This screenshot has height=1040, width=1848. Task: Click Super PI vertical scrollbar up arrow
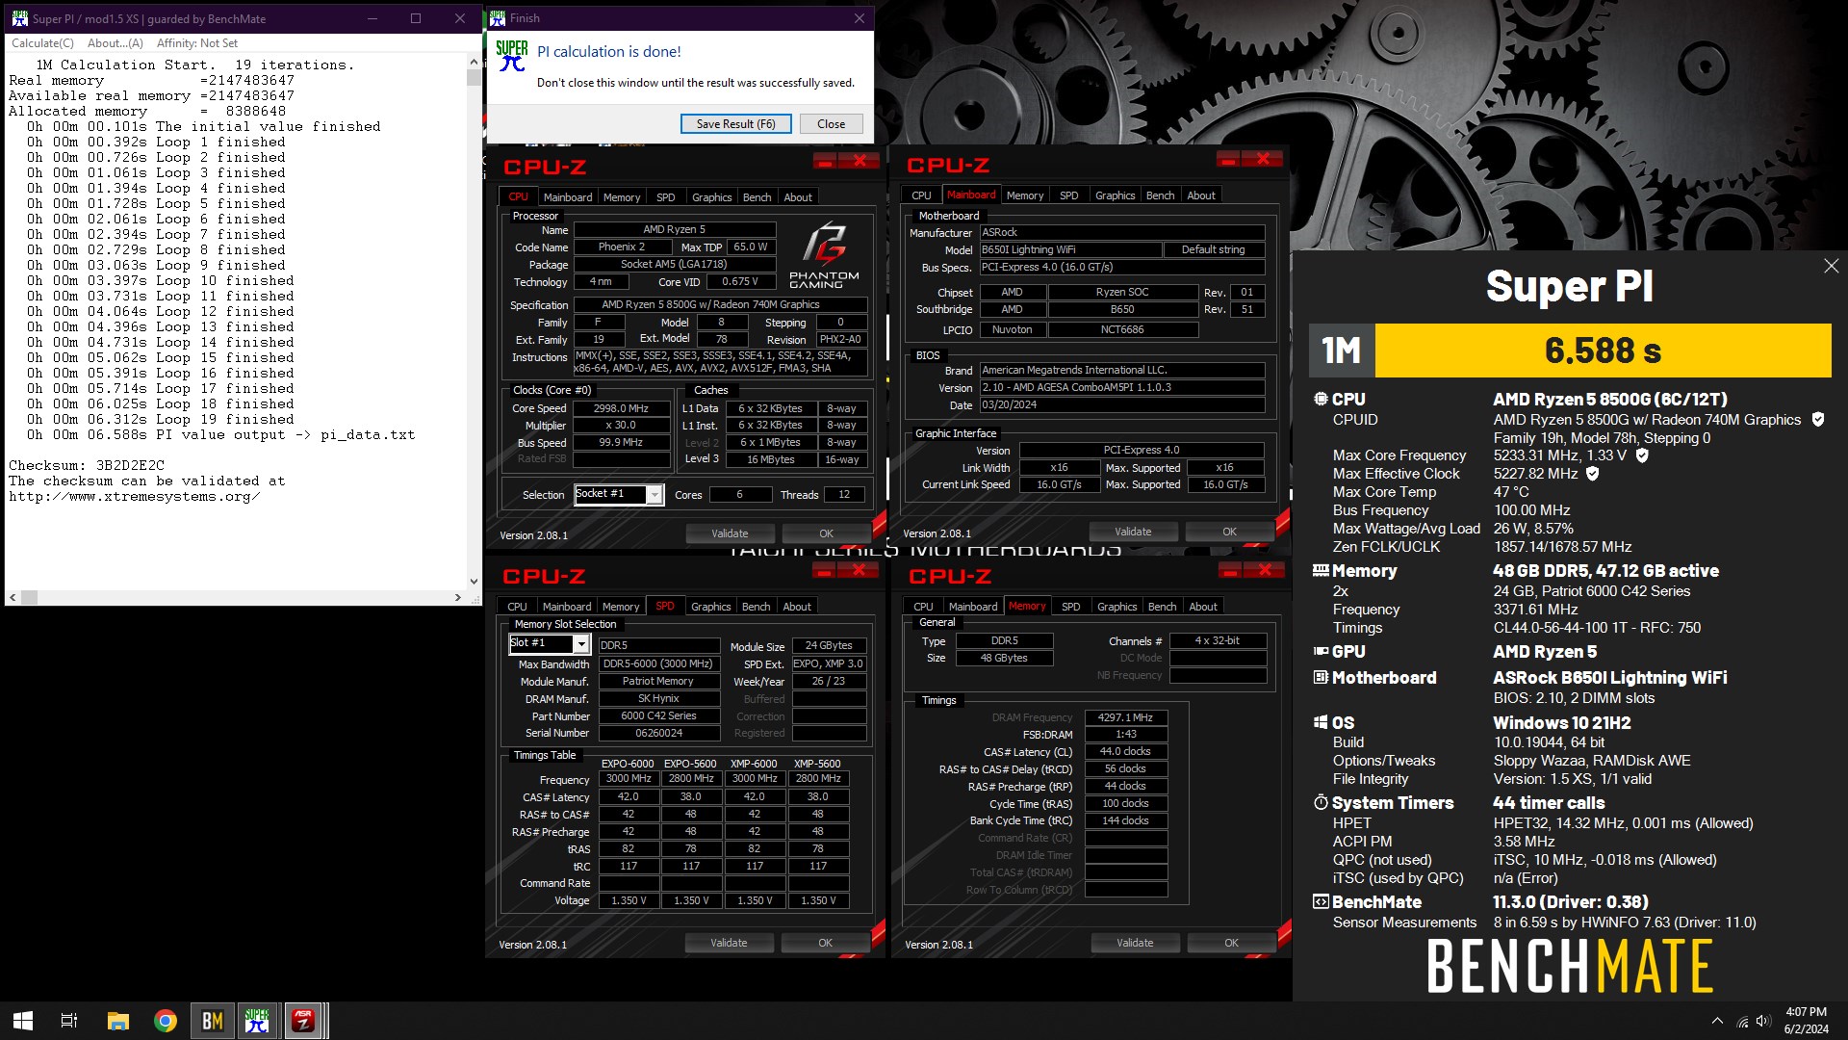pyautogui.click(x=474, y=62)
